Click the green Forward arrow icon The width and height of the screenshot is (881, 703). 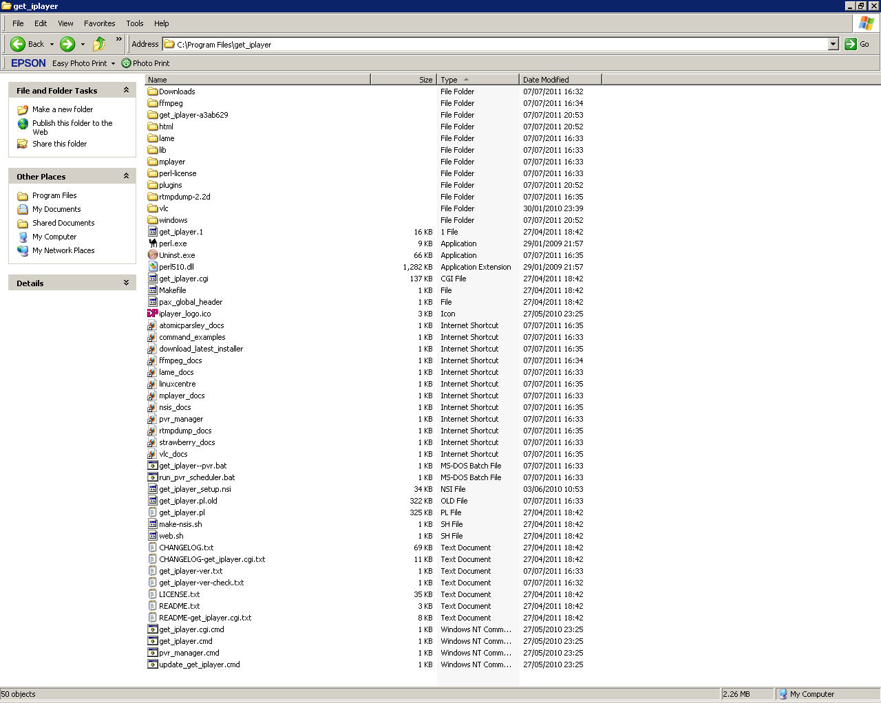[67, 44]
